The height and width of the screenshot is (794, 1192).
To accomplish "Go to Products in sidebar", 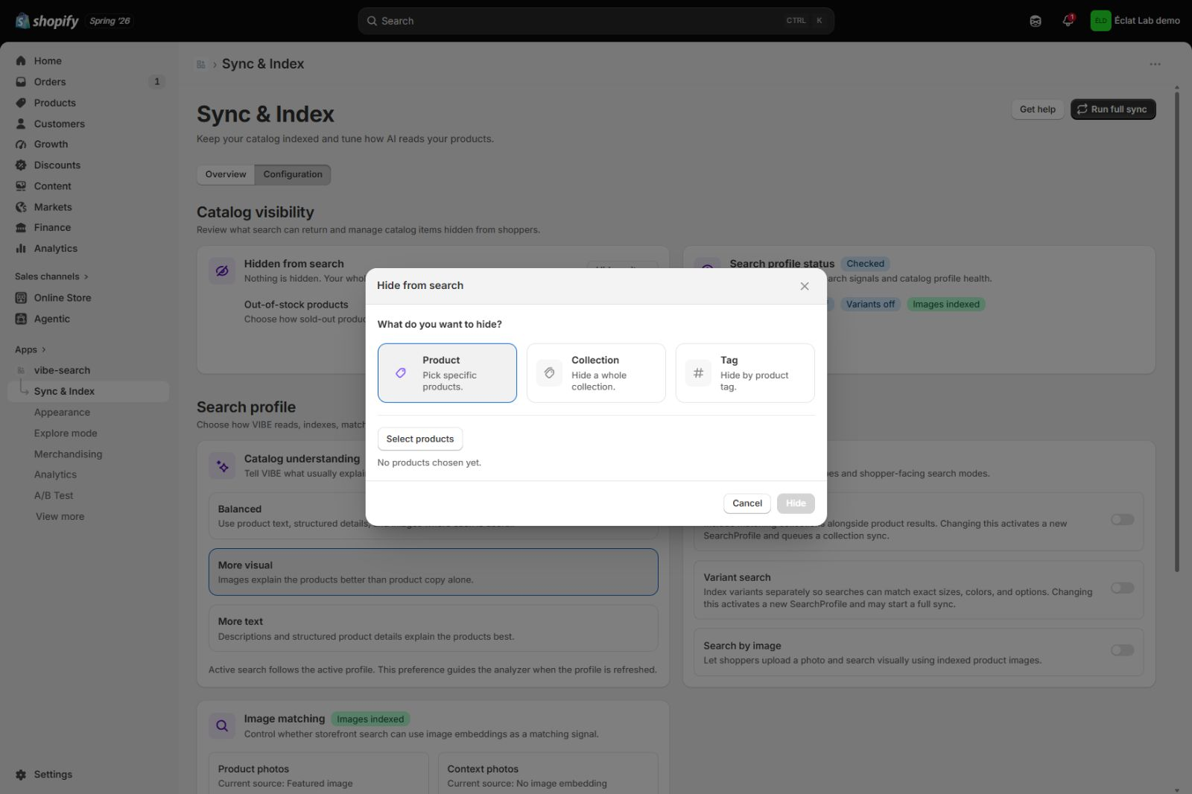I will 54,103.
